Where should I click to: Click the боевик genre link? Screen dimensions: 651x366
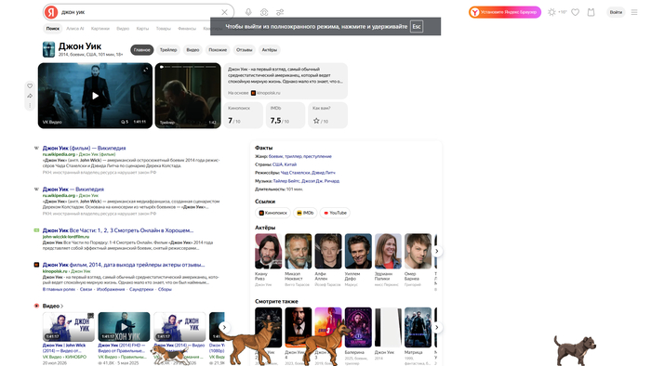pyautogui.click(x=275, y=156)
